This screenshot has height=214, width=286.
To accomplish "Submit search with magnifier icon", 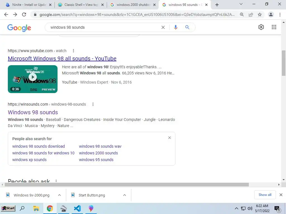I will point(187,27).
